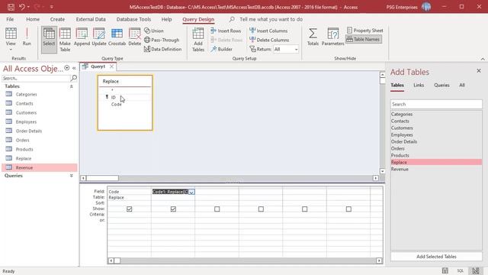The image size is (488, 275).
Task: Toggle Table Names display
Action: [x=363, y=39]
